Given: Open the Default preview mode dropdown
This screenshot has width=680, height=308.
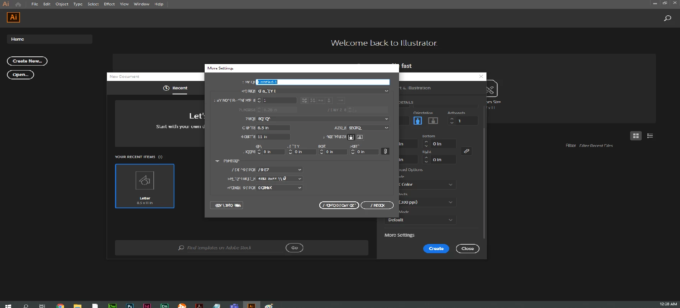Looking at the screenshot, I should pyautogui.click(x=420, y=220).
